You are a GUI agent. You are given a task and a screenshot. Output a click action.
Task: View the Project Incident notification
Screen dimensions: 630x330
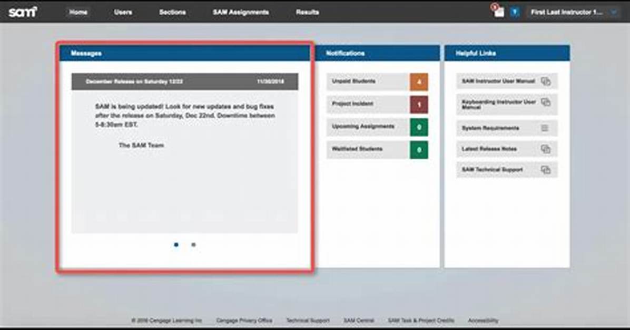pyautogui.click(x=377, y=104)
